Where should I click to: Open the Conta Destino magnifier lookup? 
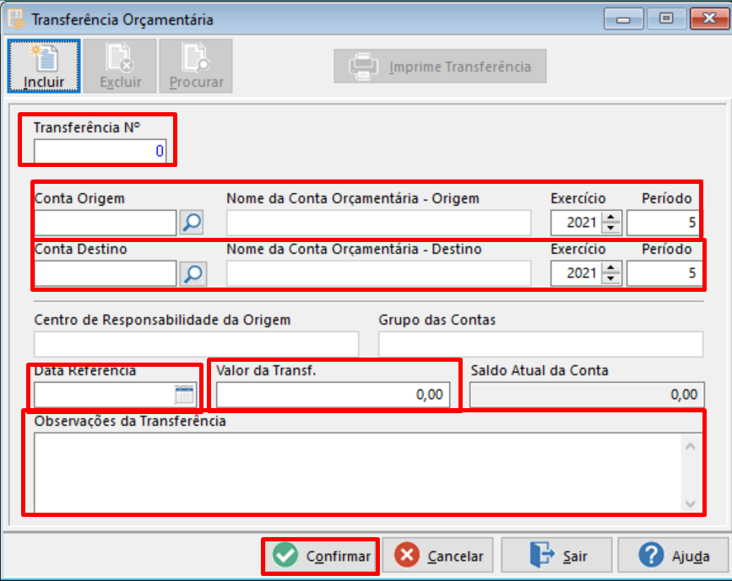(192, 274)
